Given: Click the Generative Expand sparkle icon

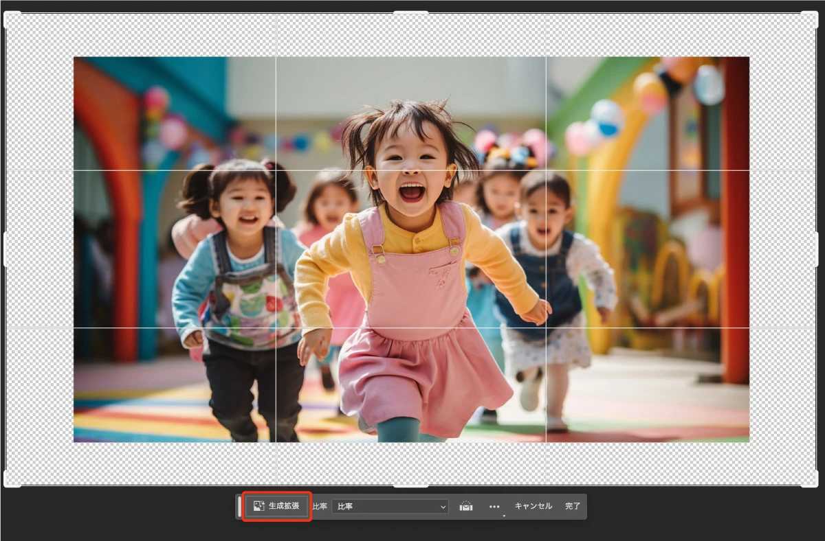Looking at the screenshot, I should pyautogui.click(x=259, y=505).
